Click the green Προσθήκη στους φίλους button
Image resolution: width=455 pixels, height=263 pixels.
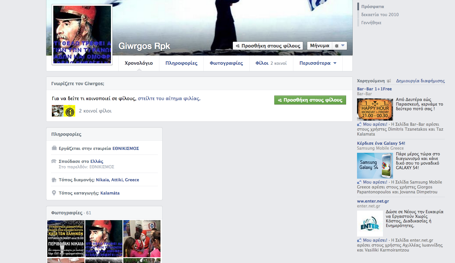pyautogui.click(x=310, y=100)
